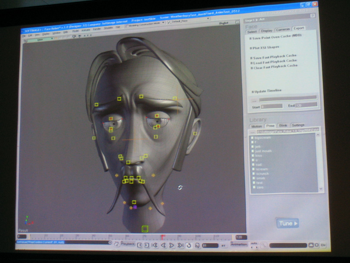Select the scrunch pose
Image resolution: width=350 pixels, height=263 pixels.
260,174
